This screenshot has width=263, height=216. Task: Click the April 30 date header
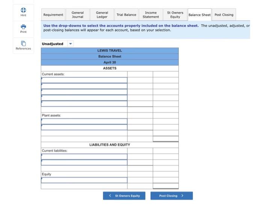(110, 62)
